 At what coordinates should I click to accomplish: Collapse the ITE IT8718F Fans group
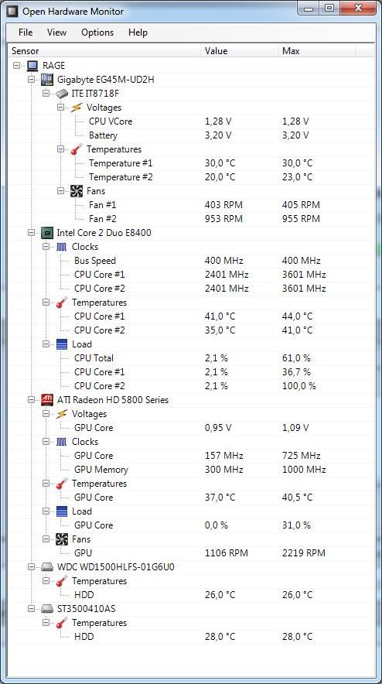(x=60, y=191)
